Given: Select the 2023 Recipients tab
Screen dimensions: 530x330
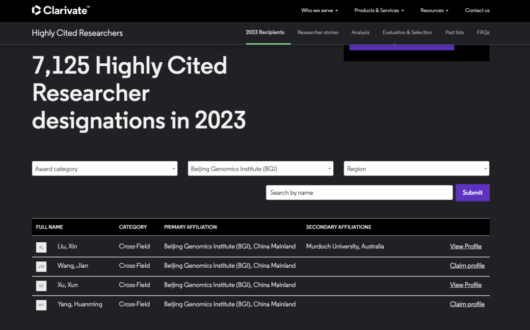Looking at the screenshot, I should point(265,32).
